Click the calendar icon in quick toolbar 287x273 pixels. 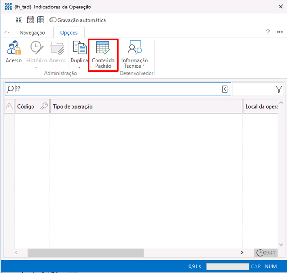click(31, 20)
